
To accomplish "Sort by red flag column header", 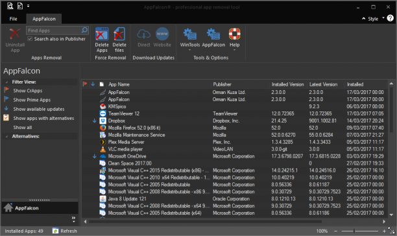I will coord(85,84).
